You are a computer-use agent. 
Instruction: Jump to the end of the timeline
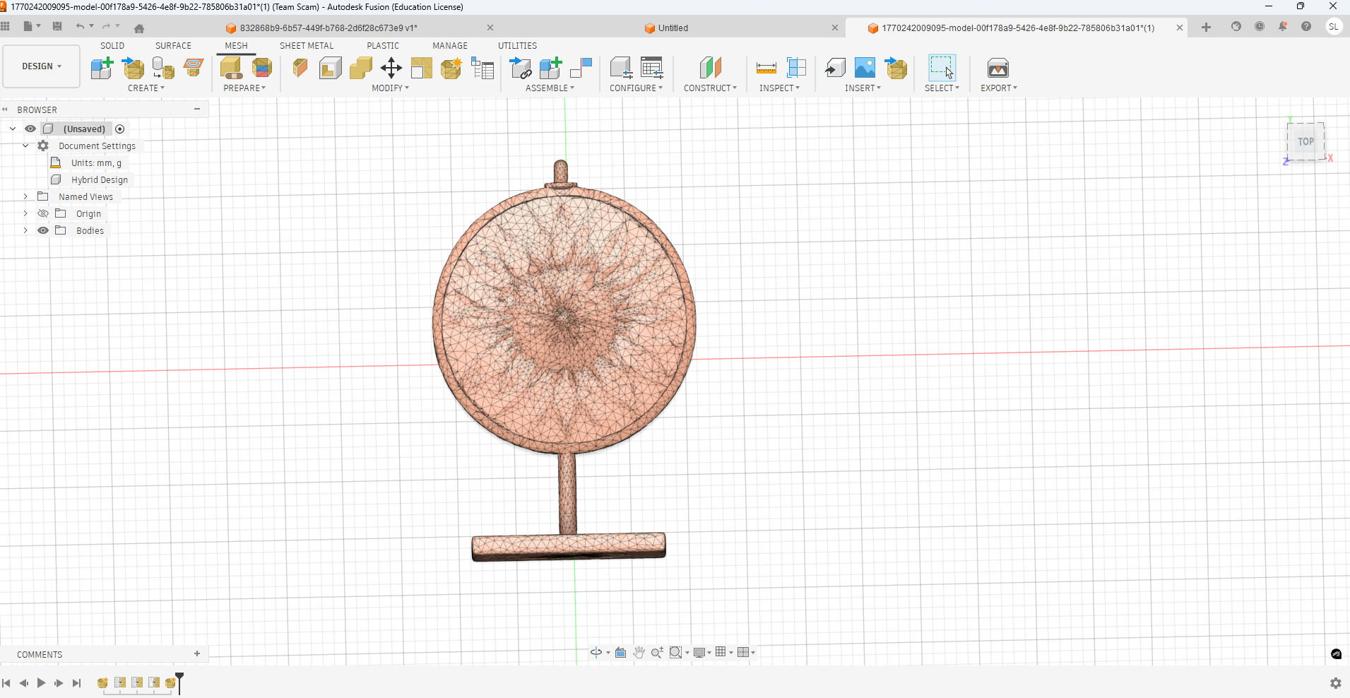click(77, 682)
